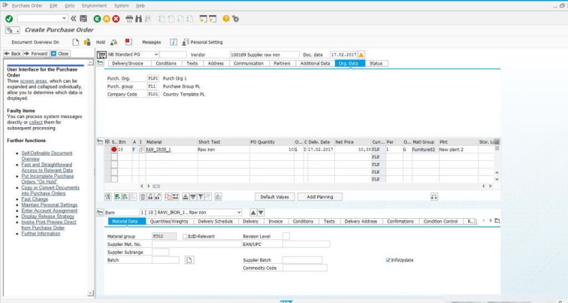The image size is (568, 303).
Task: Open the NB Standard PO type dropdown
Action: [x=156, y=55]
